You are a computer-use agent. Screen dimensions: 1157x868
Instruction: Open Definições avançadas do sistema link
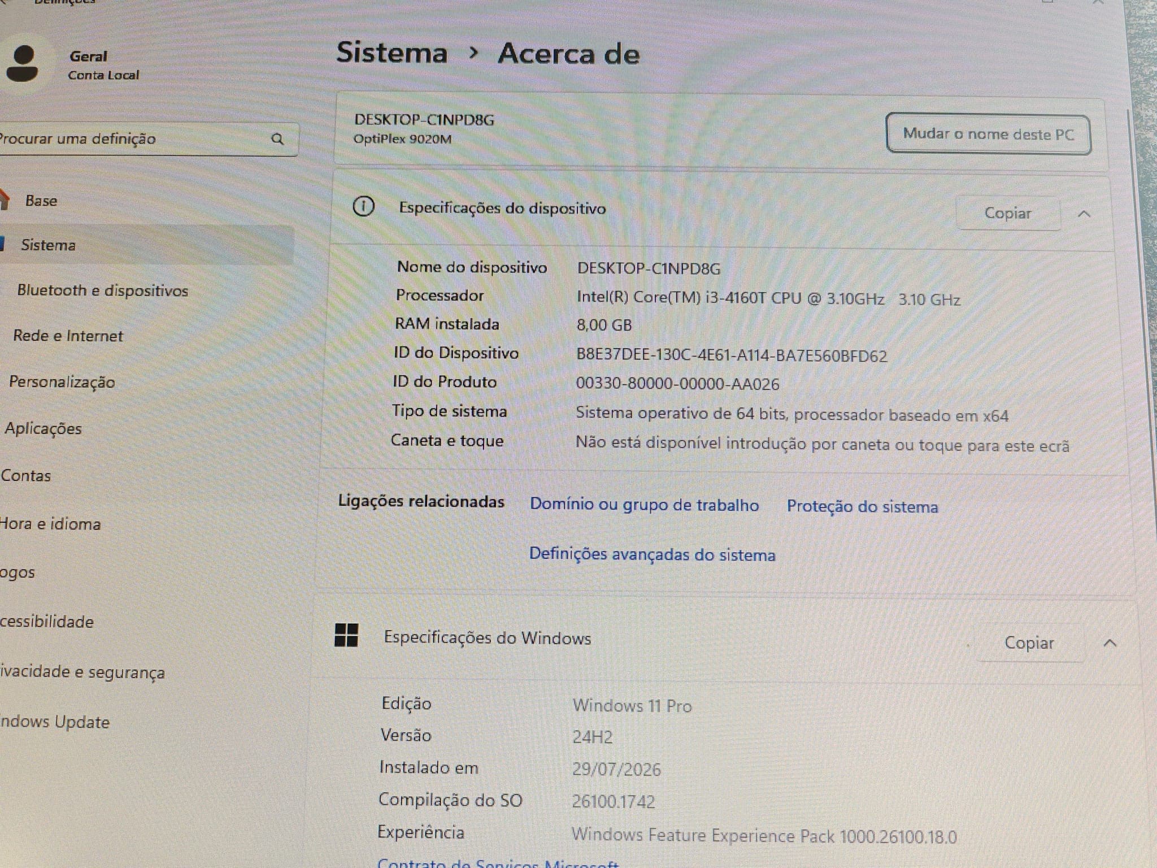[653, 554]
